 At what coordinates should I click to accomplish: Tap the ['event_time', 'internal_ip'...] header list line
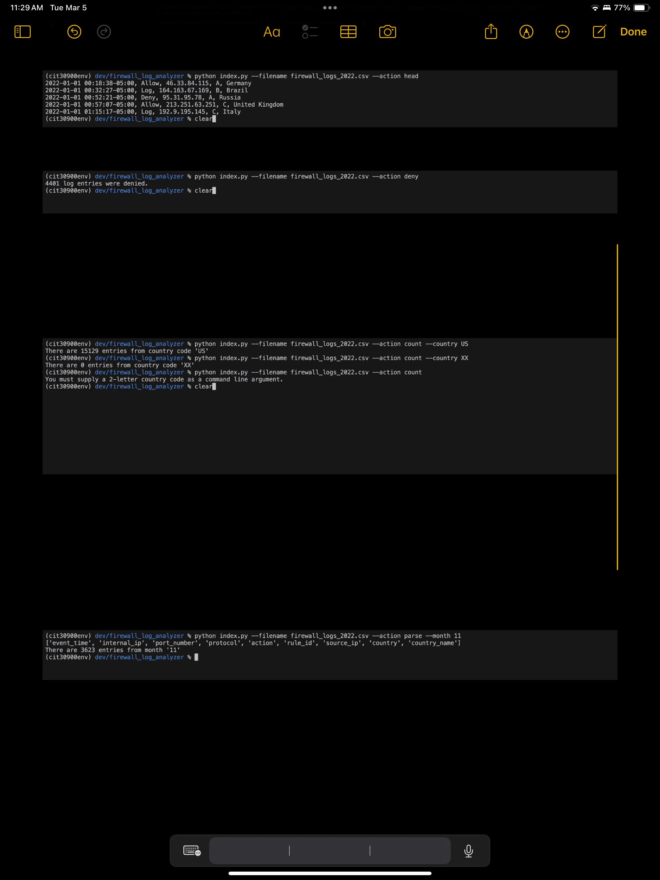253,643
